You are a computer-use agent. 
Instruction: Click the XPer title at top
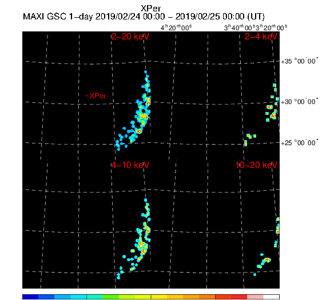[x=151, y=9]
